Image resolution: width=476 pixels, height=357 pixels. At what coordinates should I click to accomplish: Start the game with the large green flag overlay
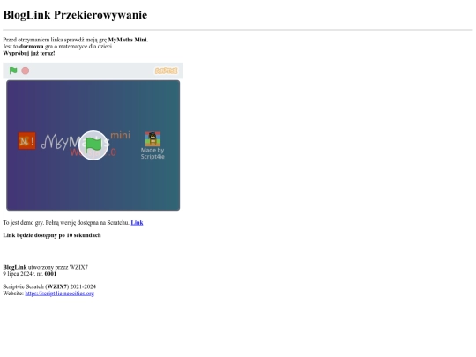point(93,145)
